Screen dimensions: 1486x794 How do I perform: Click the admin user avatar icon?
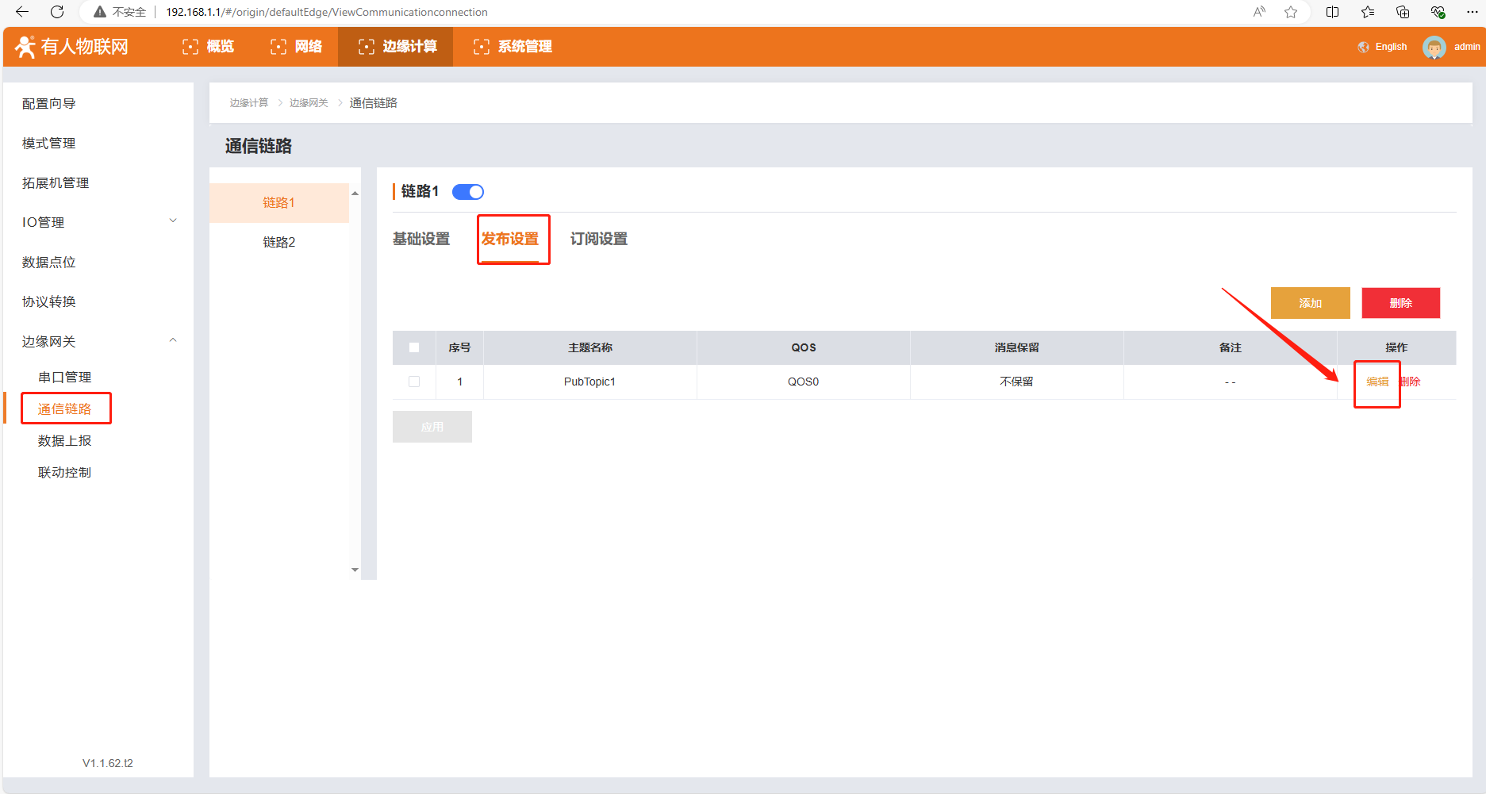pos(1434,48)
